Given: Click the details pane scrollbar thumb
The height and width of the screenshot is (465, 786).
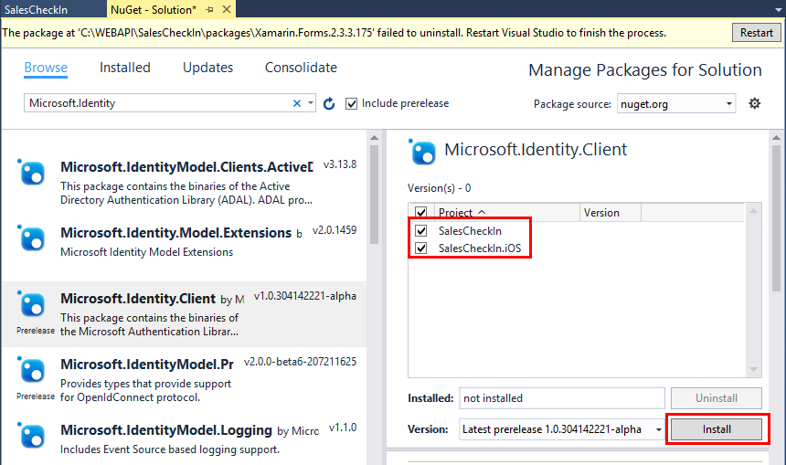Looking at the screenshot, I should 776,218.
